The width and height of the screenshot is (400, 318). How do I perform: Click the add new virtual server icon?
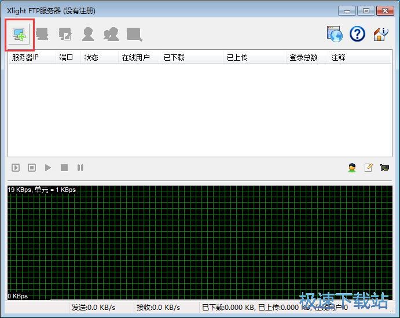pos(19,34)
